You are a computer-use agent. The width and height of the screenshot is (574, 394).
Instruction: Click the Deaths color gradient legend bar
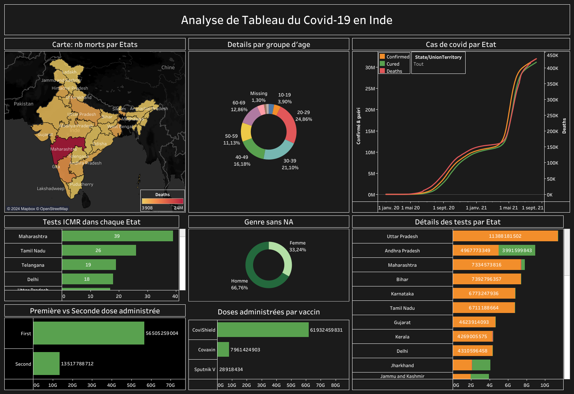162,201
